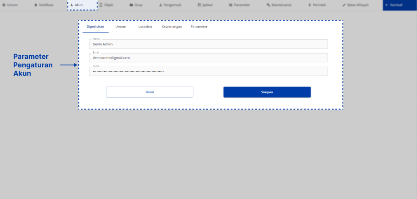Click the Maintenance wrench icon
The height and width of the screenshot is (199, 417).
(268, 5)
